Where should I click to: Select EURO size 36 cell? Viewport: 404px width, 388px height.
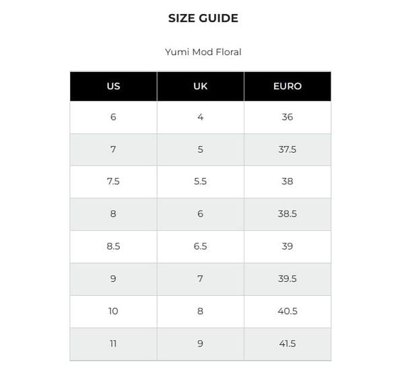(x=288, y=117)
